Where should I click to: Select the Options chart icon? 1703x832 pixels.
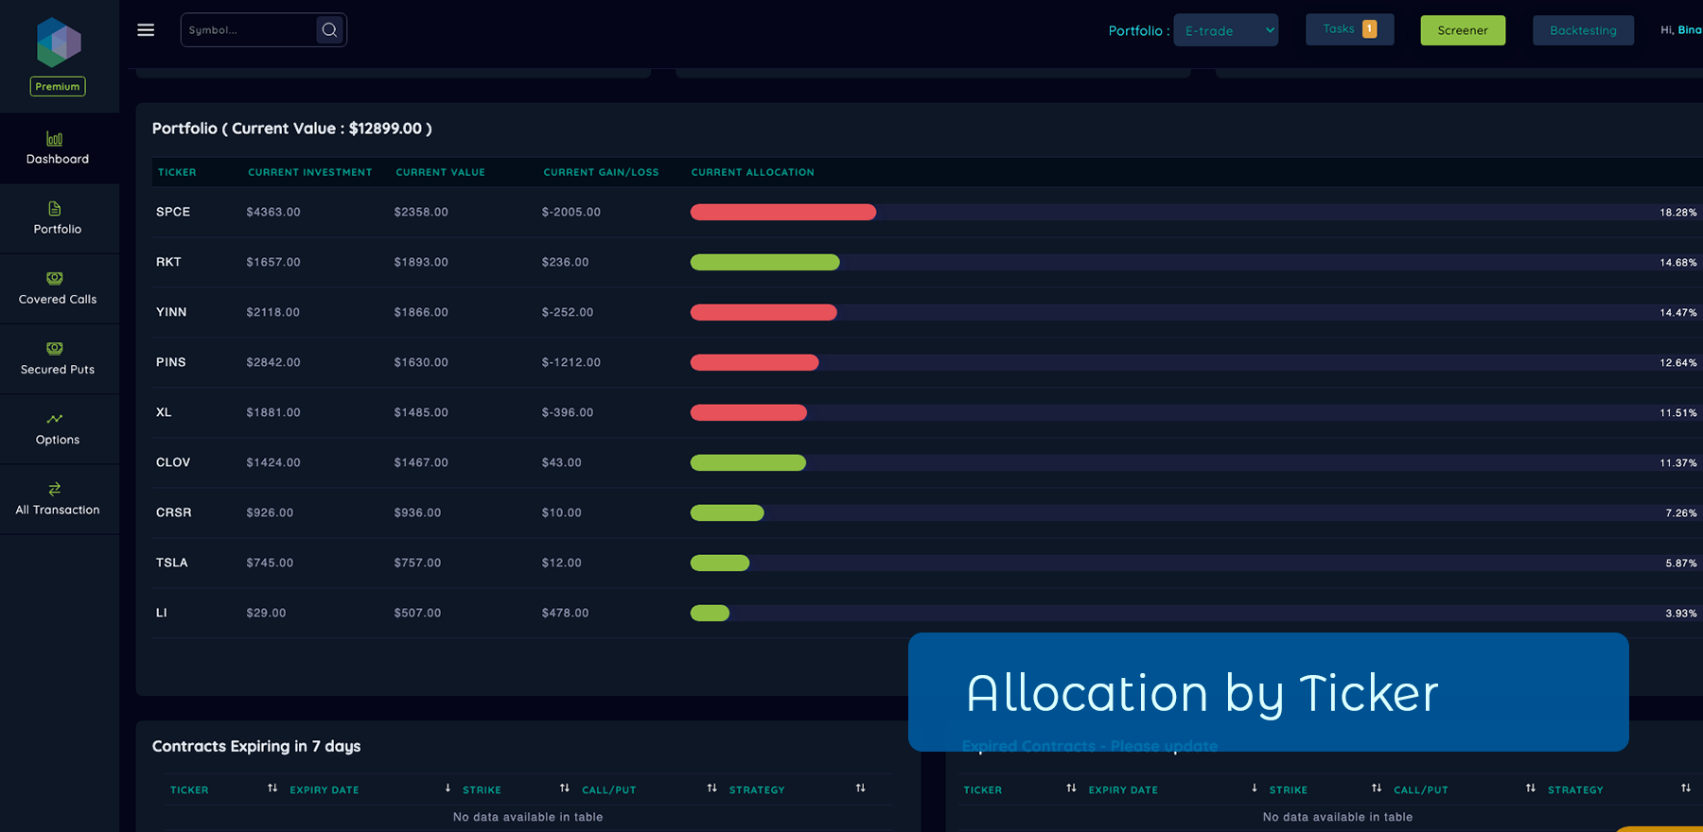55,419
